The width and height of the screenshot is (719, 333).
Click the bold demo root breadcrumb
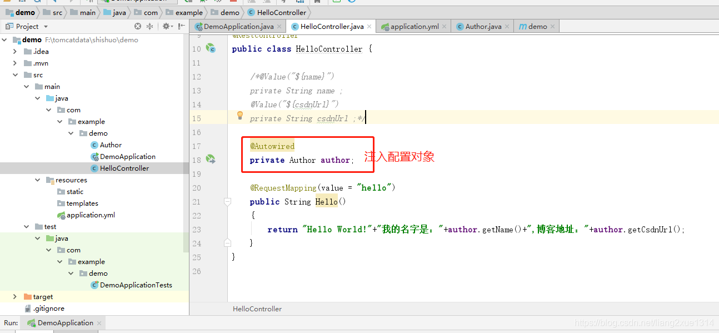[x=21, y=12]
